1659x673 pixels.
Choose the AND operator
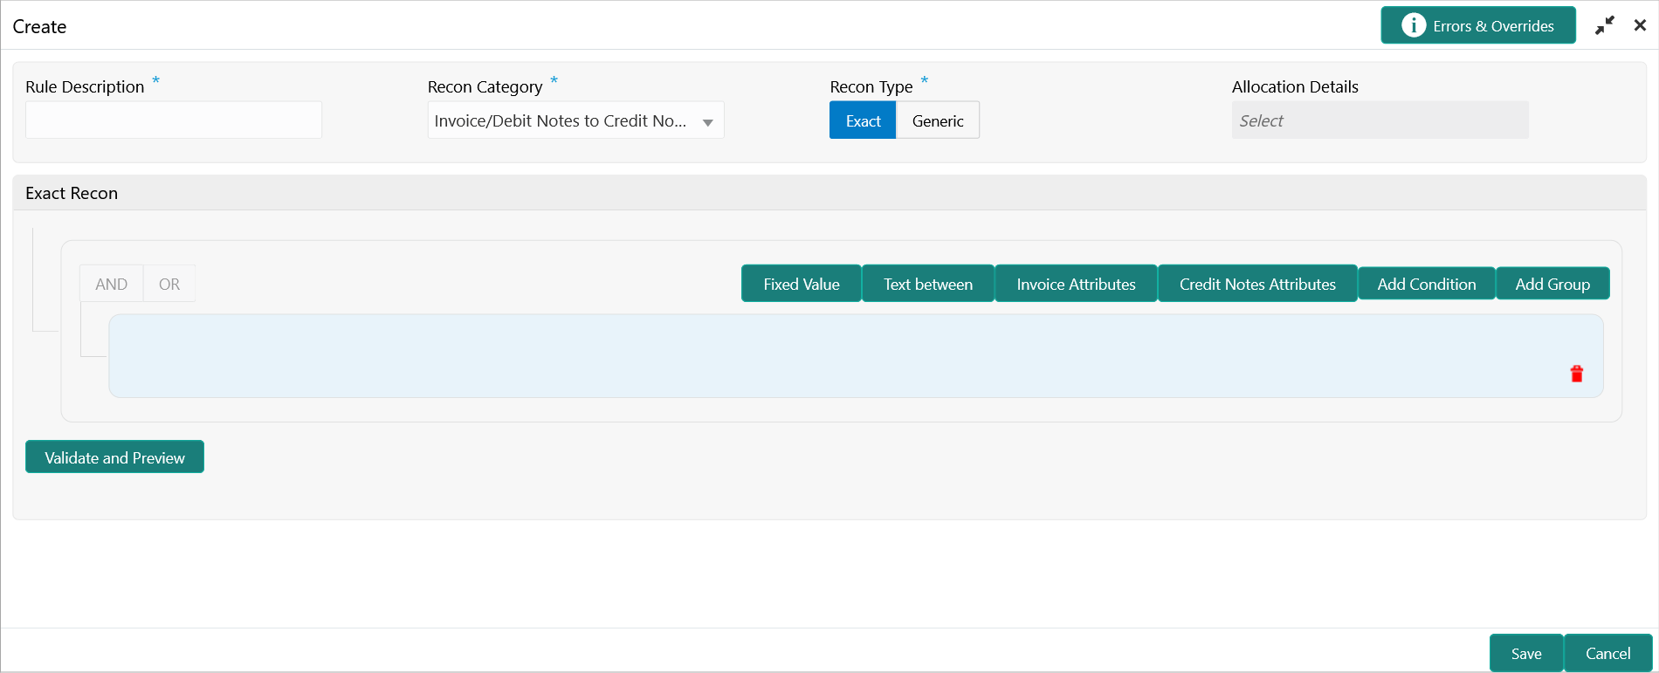pyautogui.click(x=111, y=284)
